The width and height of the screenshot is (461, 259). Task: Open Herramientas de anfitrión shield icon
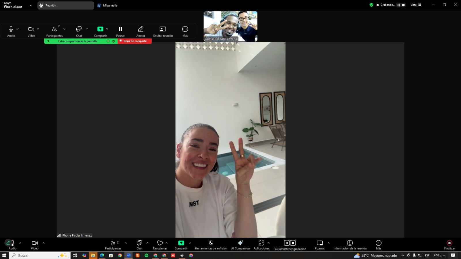click(x=211, y=243)
